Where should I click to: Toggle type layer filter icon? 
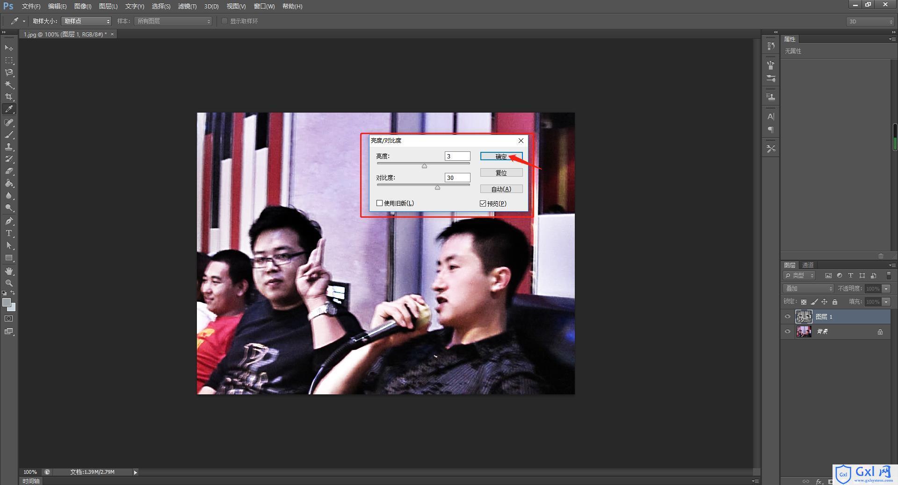[x=851, y=276]
